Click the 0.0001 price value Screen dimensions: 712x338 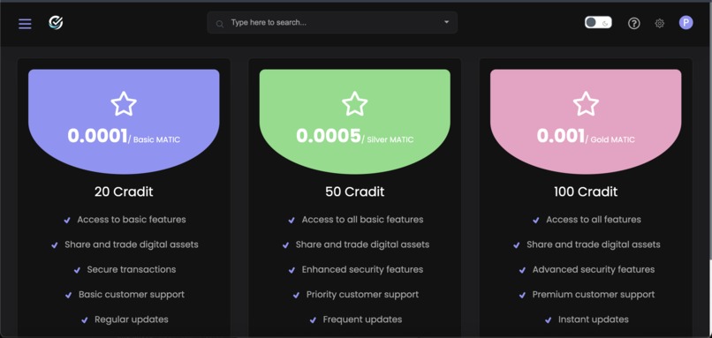[x=98, y=136]
